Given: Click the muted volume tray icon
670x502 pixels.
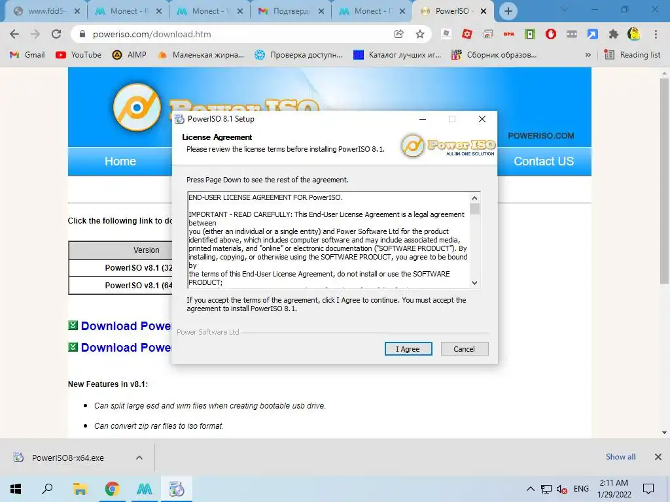Looking at the screenshot, I should click(x=562, y=489).
